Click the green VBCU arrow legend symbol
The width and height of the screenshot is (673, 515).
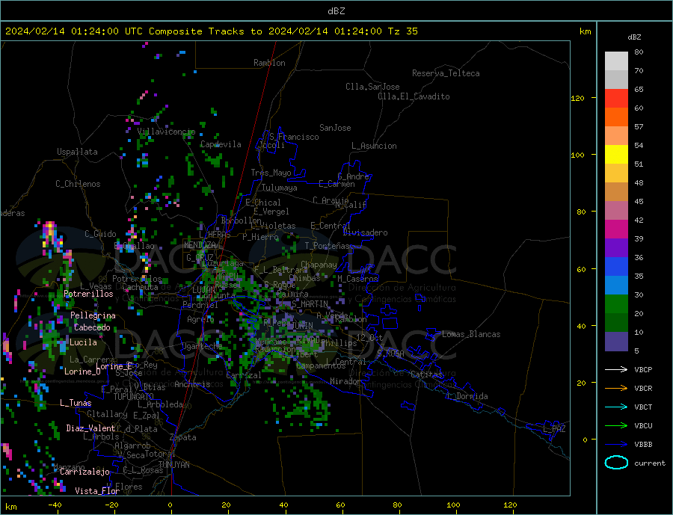(616, 426)
